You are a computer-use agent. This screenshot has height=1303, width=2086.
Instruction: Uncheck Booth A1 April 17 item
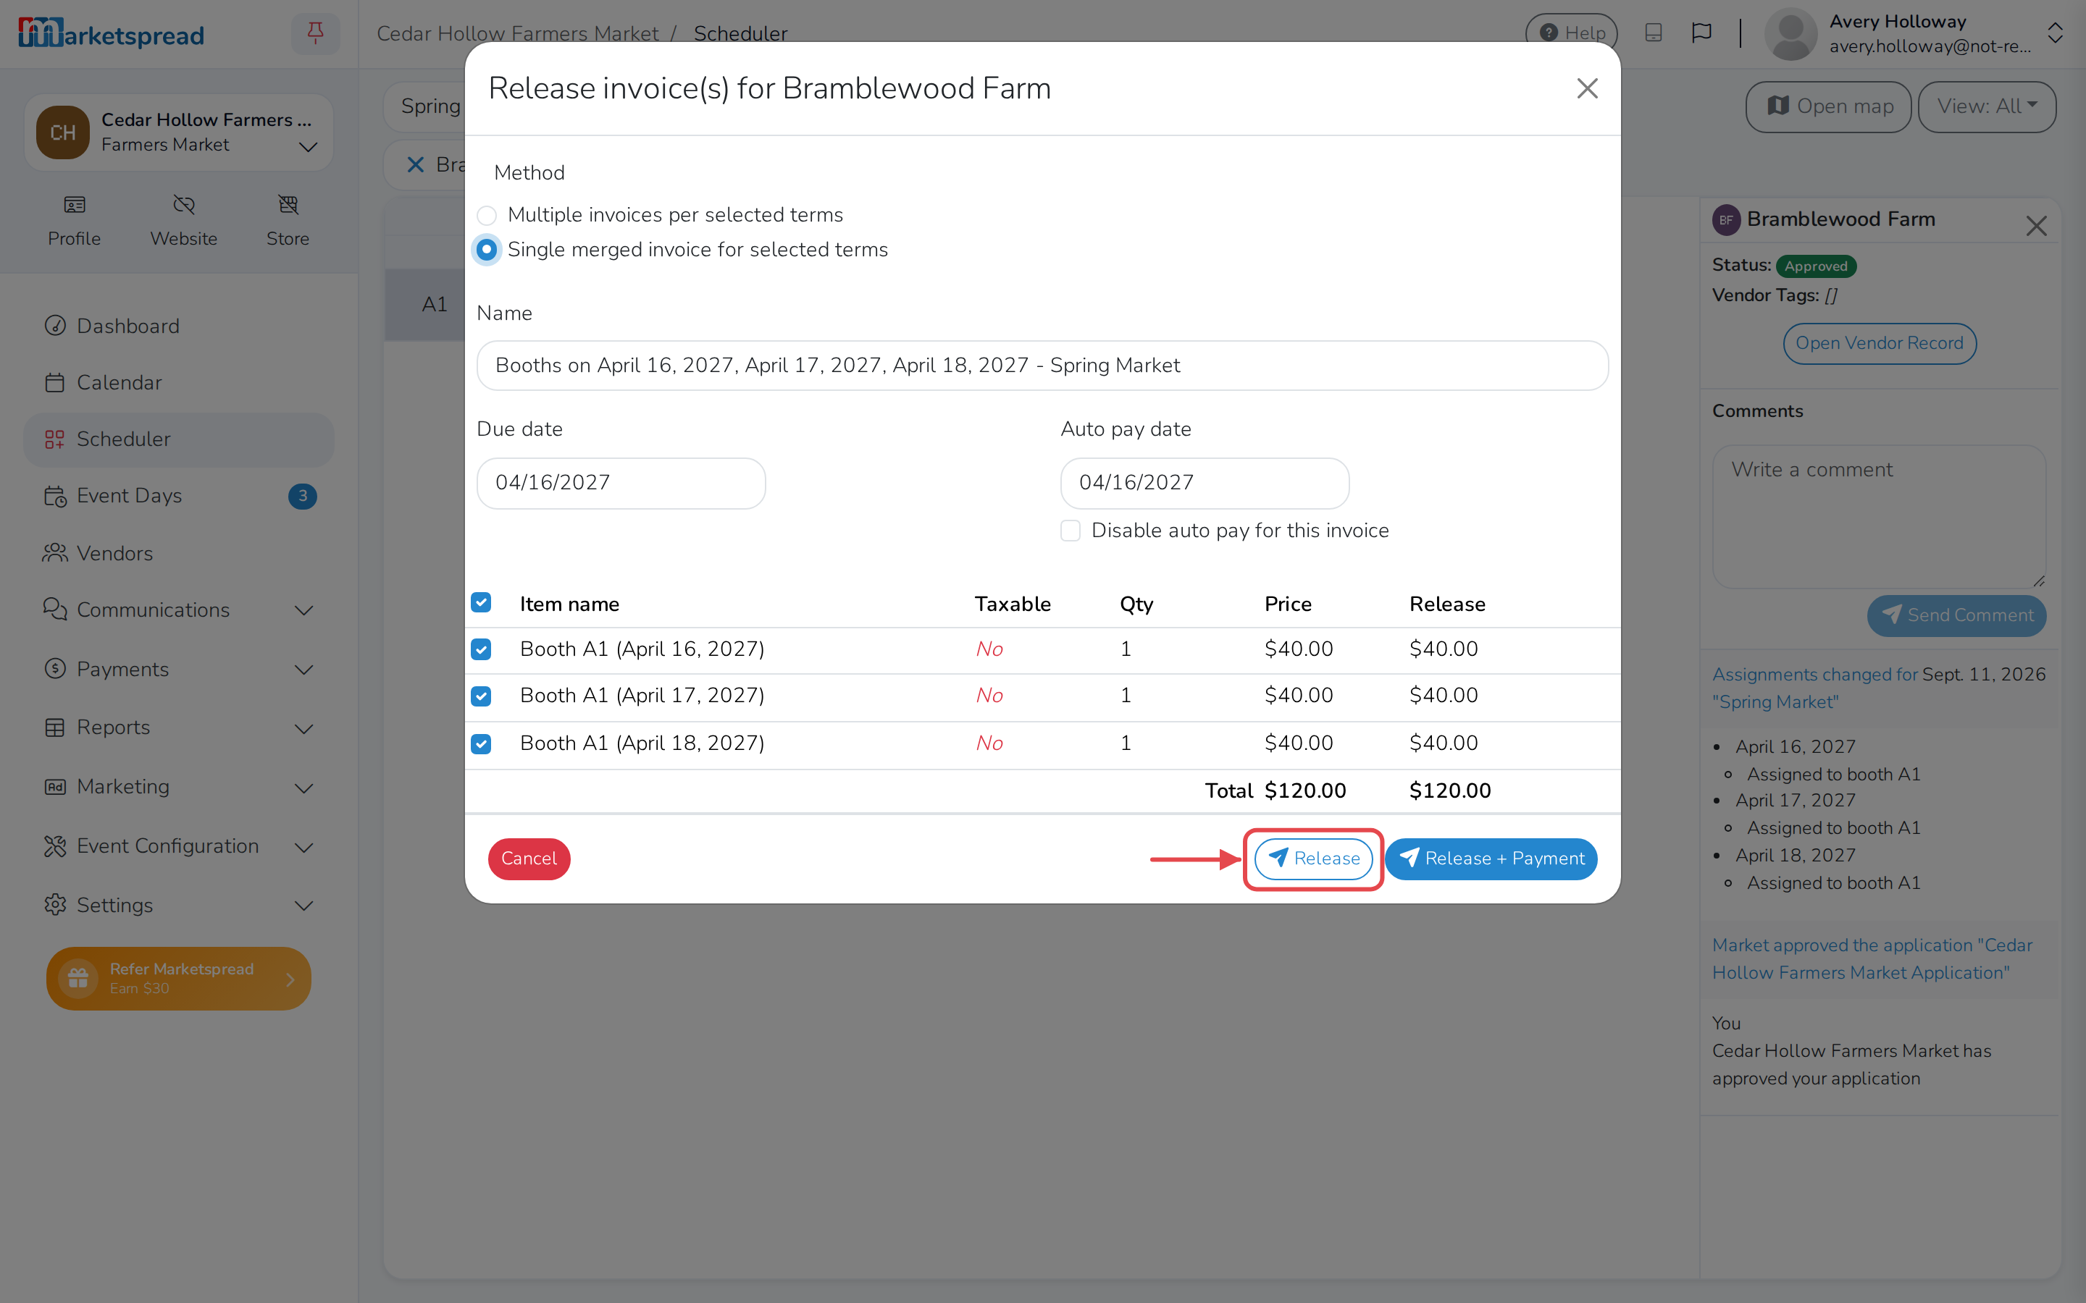click(481, 696)
